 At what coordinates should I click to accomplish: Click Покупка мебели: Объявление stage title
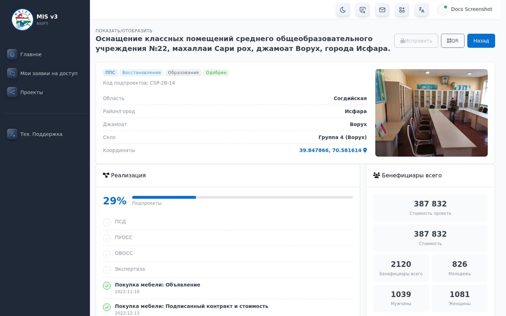click(158, 285)
